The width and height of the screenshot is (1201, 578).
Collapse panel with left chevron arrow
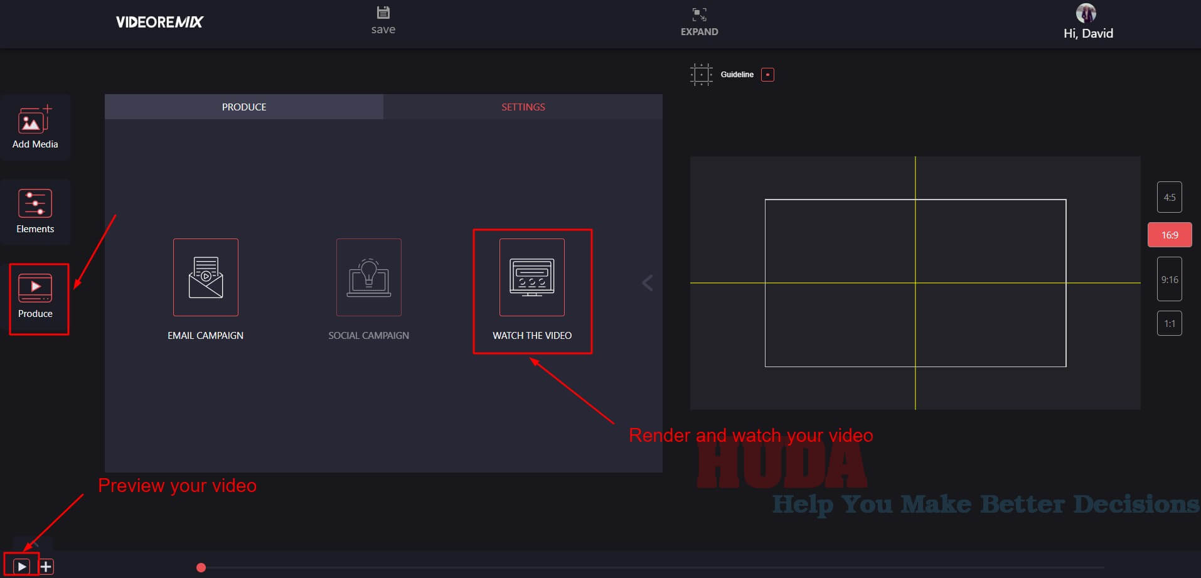[648, 283]
